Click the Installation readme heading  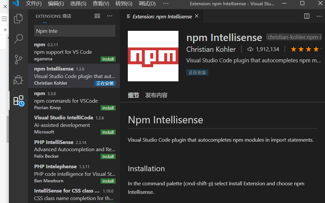pos(146,169)
